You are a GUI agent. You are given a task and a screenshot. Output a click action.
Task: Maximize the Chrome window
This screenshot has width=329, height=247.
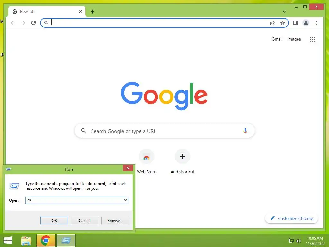click(x=305, y=7)
